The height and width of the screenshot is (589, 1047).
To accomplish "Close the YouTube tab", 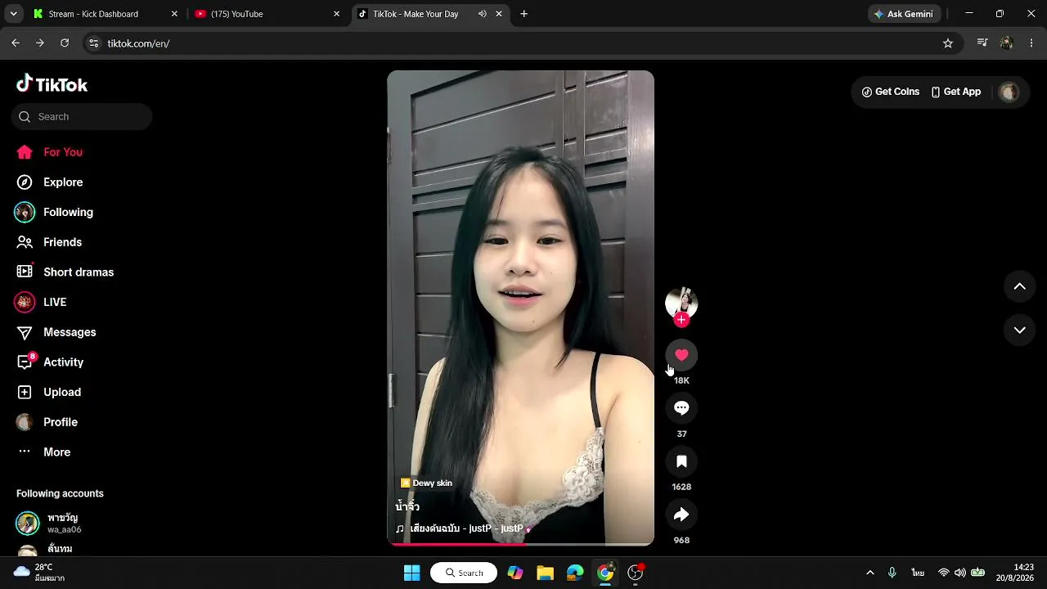I will [x=336, y=14].
